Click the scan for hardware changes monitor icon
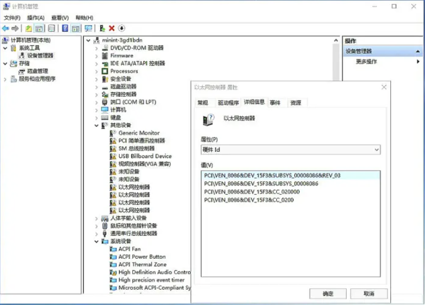This screenshot has height=305, width=425. pos(88,29)
